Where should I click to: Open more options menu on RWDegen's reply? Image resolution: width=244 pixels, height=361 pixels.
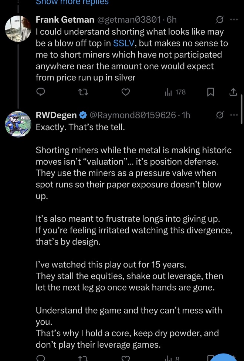pos(234,115)
